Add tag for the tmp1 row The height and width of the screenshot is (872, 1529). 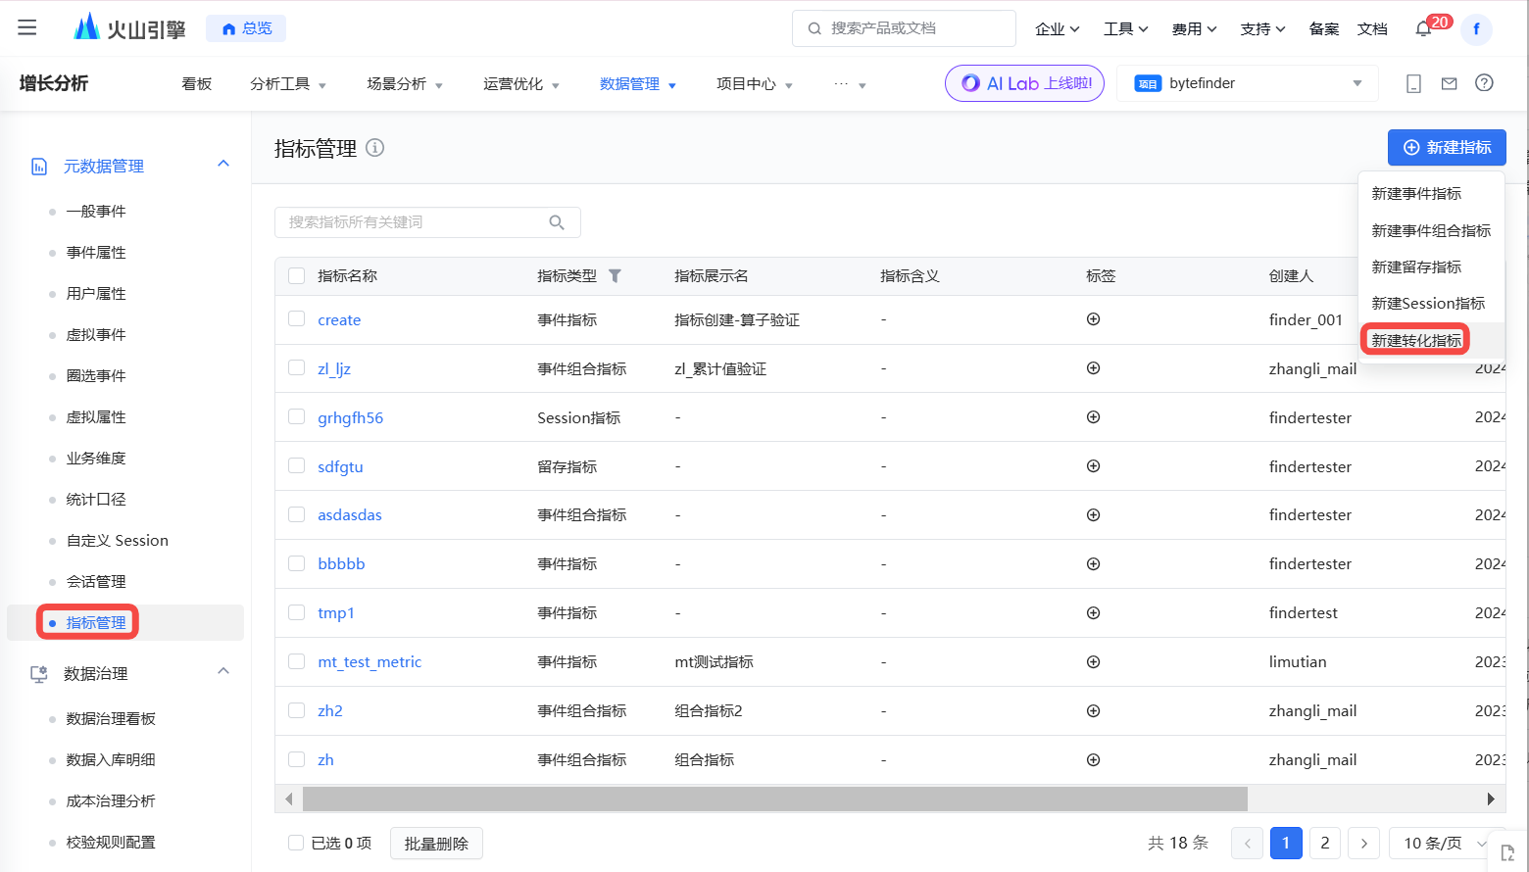(1093, 613)
